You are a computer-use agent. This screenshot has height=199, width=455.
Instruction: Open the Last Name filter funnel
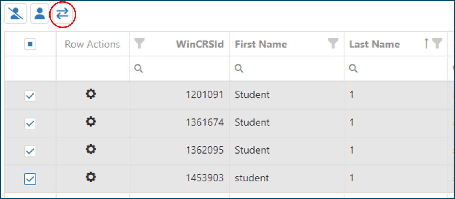click(437, 44)
